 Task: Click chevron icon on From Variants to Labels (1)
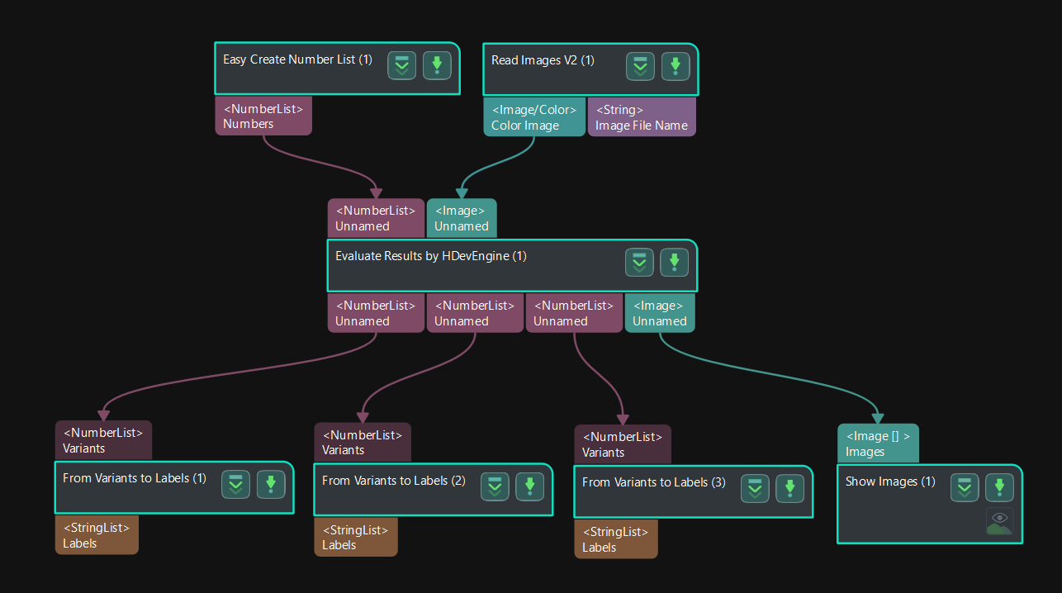pos(235,485)
